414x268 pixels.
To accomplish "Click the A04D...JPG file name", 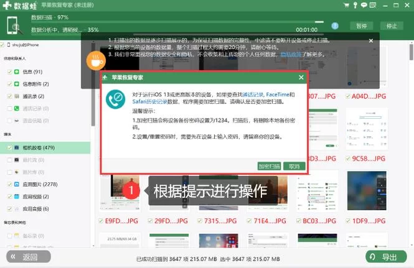I will point(369,96).
